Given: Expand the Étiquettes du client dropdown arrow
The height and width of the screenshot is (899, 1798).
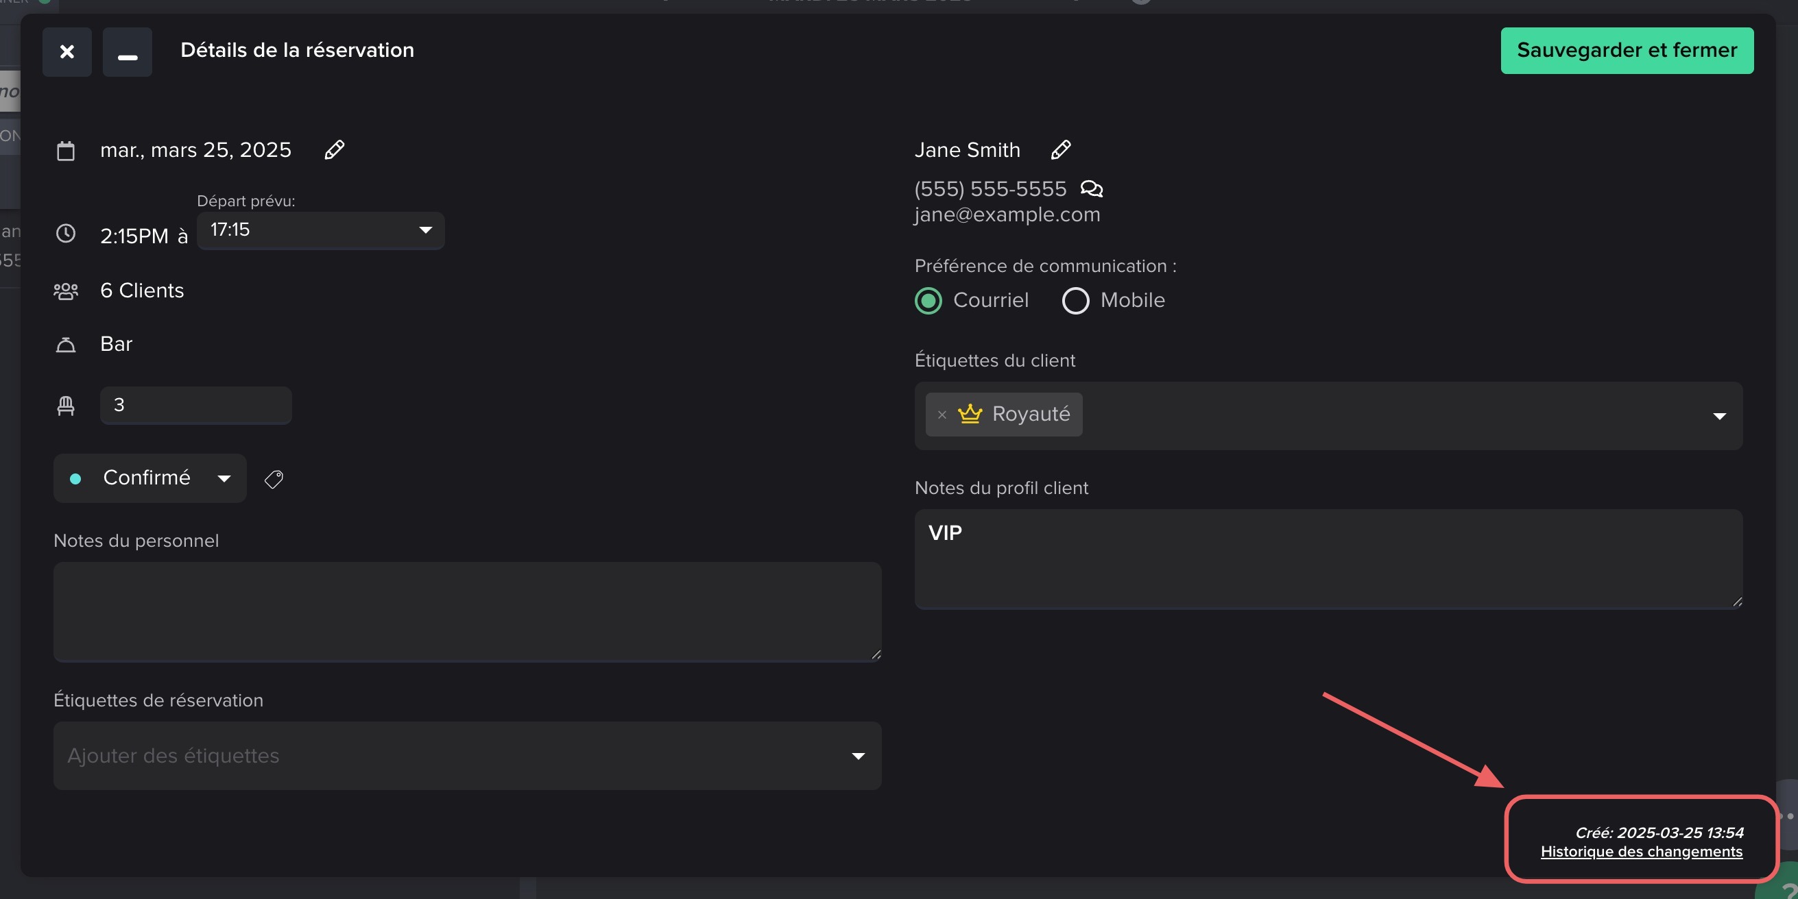Looking at the screenshot, I should coord(1718,417).
